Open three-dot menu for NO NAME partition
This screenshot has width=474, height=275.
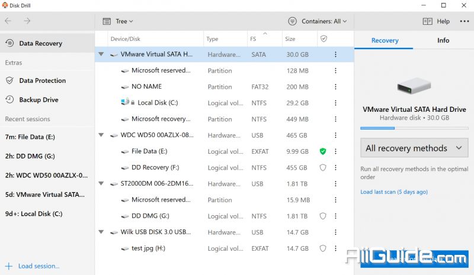coord(335,86)
